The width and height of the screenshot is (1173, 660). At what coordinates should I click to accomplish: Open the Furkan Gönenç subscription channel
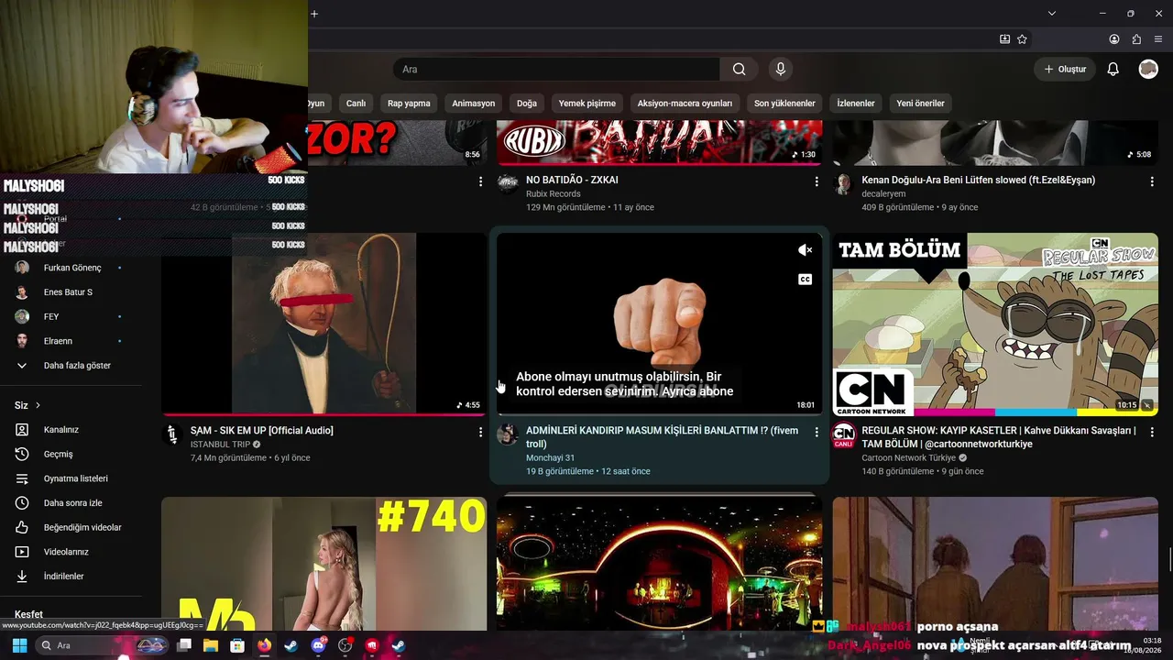(x=71, y=268)
